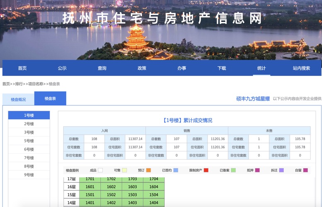322x207 pixels.
Task: Click unit 1502 in the floor grid
Action: pyautogui.click(x=111, y=195)
